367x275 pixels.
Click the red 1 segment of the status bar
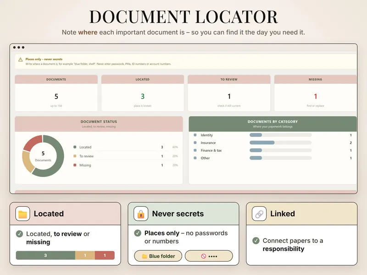click(105, 255)
